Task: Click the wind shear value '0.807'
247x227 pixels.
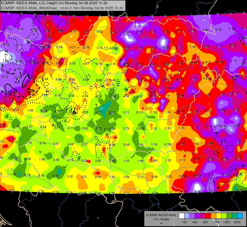Action: click(x=197, y=176)
